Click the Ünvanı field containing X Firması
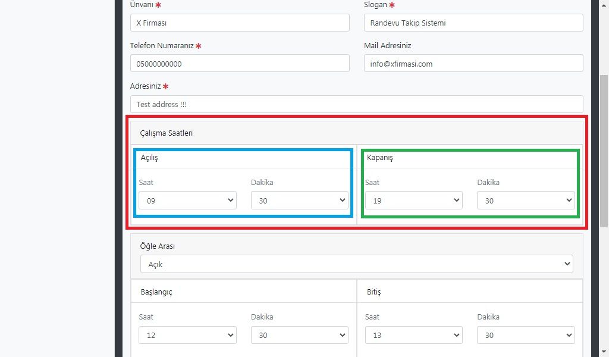The width and height of the screenshot is (609, 357). click(x=239, y=23)
